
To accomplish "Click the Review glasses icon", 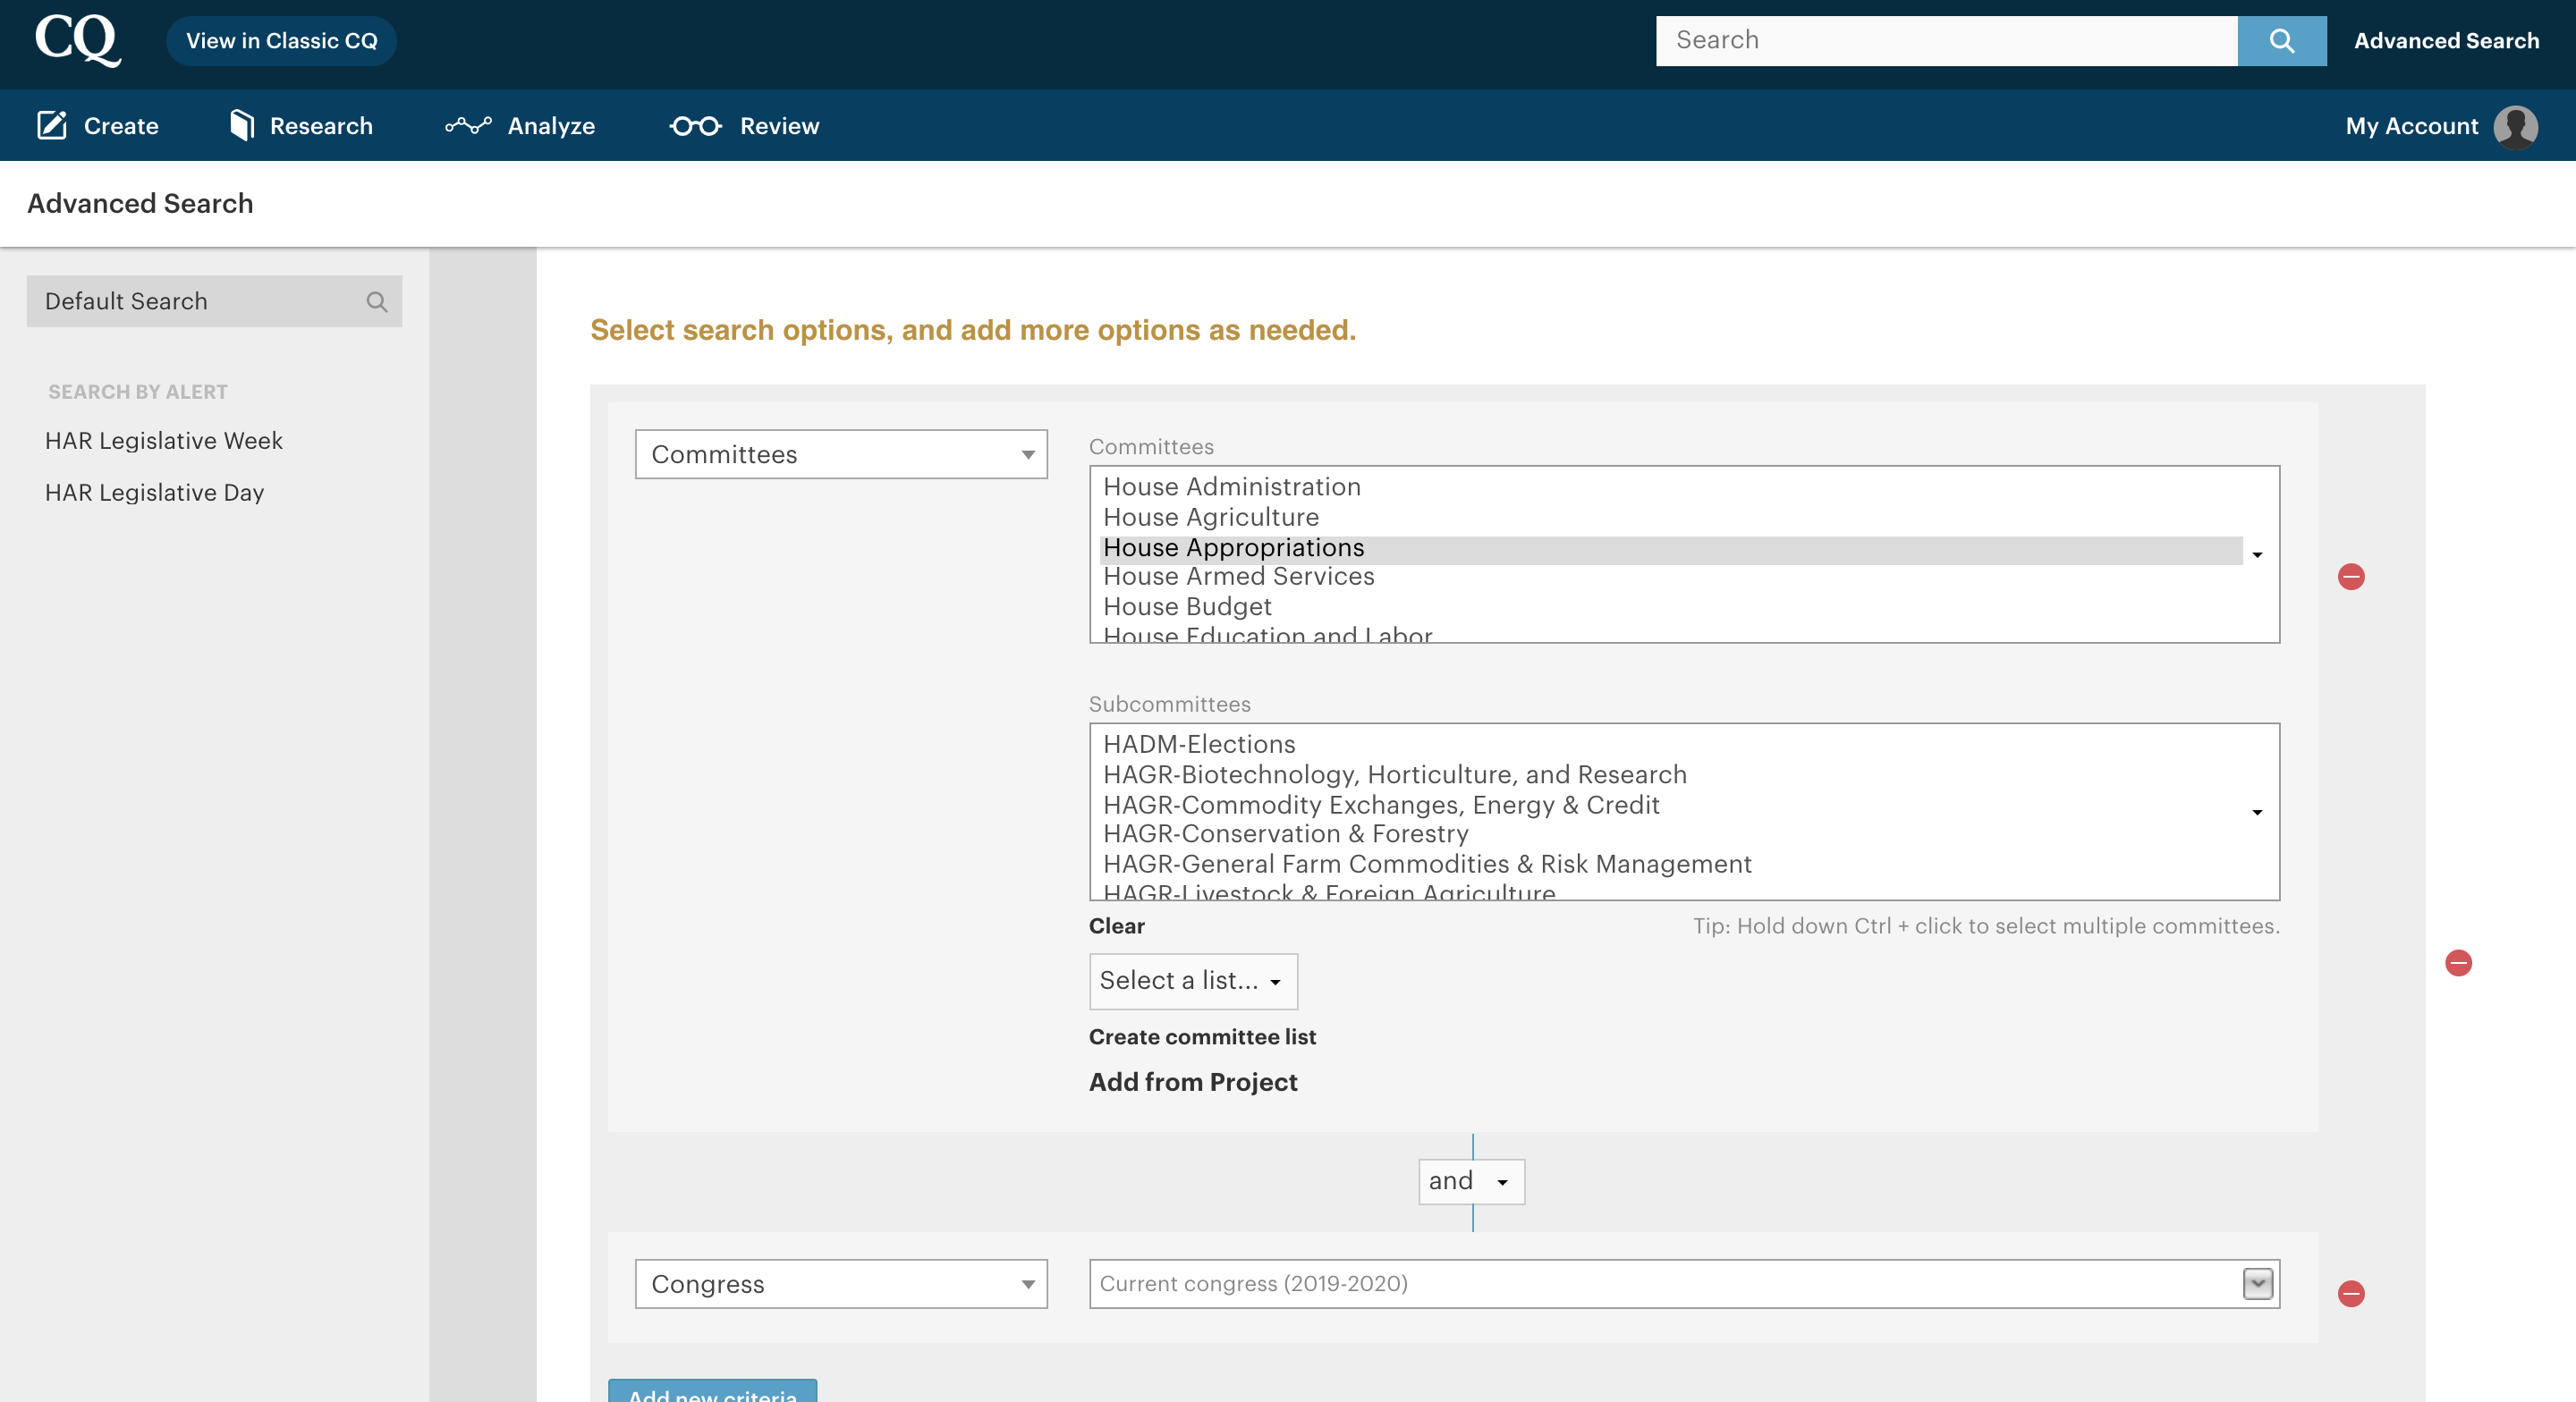I will pos(695,126).
